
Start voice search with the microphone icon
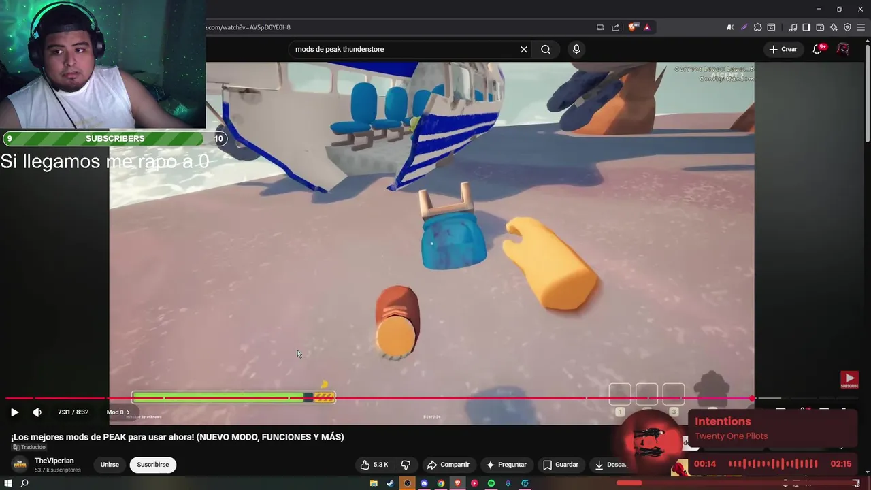tap(576, 49)
